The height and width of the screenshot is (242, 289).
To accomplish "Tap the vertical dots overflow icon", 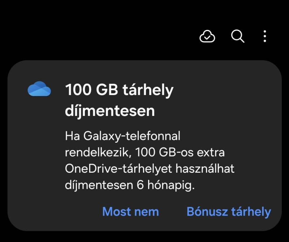I will click(x=265, y=36).
